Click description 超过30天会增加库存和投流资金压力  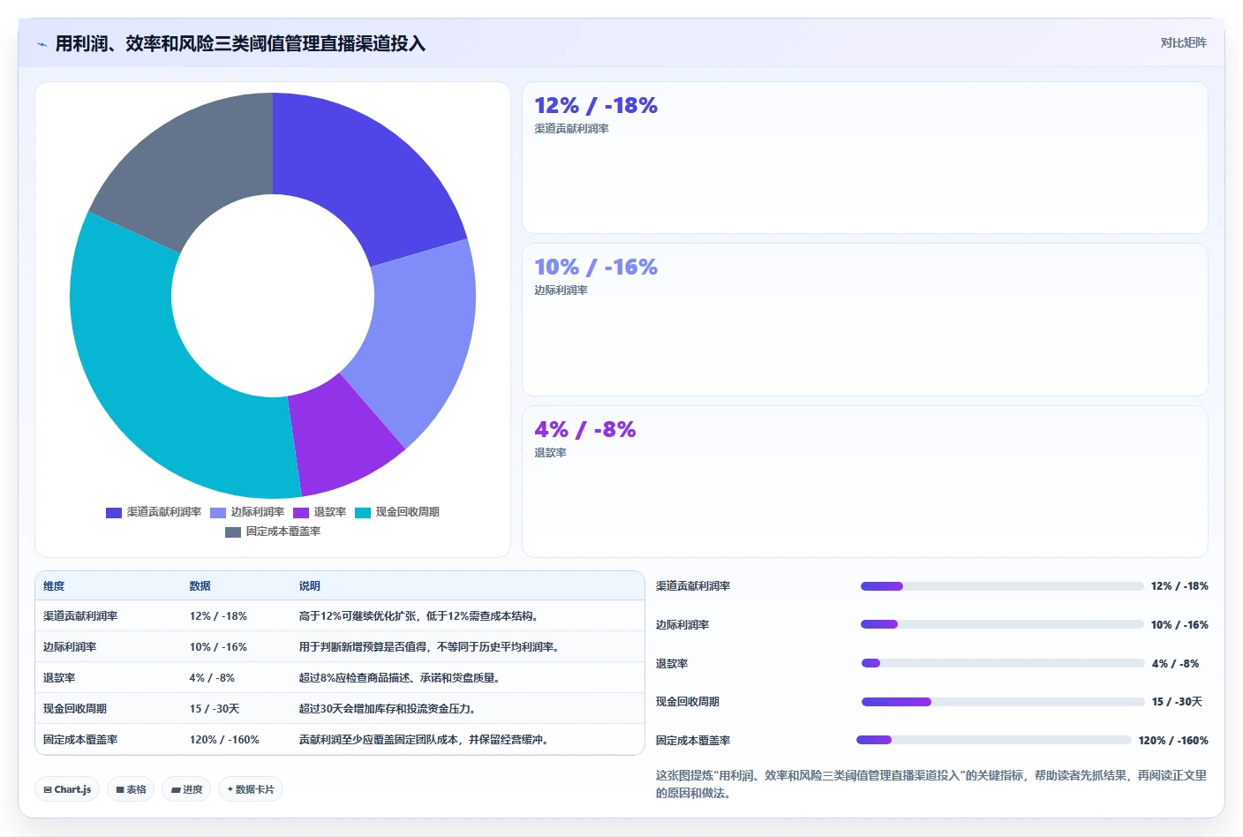click(x=388, y=709)
